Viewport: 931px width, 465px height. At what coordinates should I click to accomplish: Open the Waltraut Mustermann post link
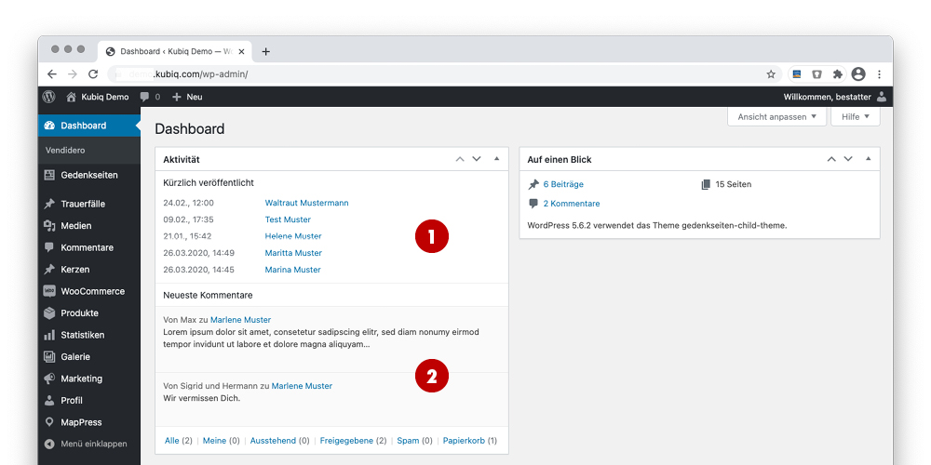tap(306, 203)
